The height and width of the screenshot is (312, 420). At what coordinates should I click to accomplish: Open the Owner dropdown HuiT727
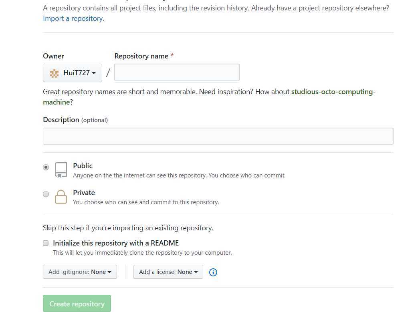click(72, 73)
